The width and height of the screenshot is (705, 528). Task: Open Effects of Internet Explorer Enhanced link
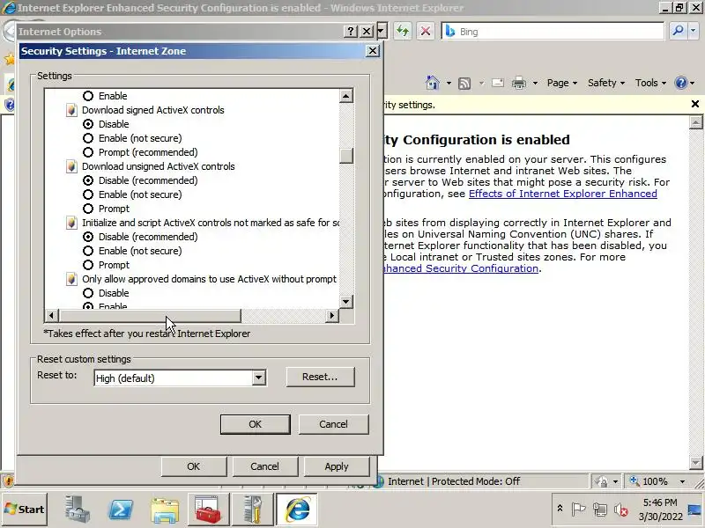[x=563, y=194]
